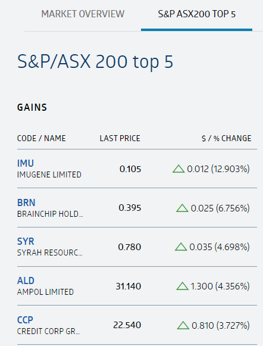Image resolution: width=263 pixels, height=346 pixels.
Task: Switch to the Market Overview tab
Action: point(83,14)
